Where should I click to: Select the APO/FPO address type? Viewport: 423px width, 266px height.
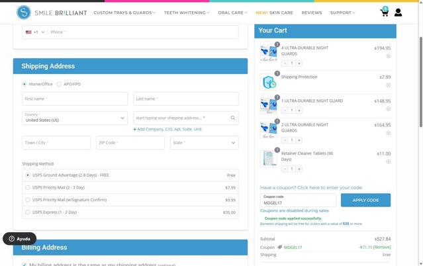pos(59,84)
